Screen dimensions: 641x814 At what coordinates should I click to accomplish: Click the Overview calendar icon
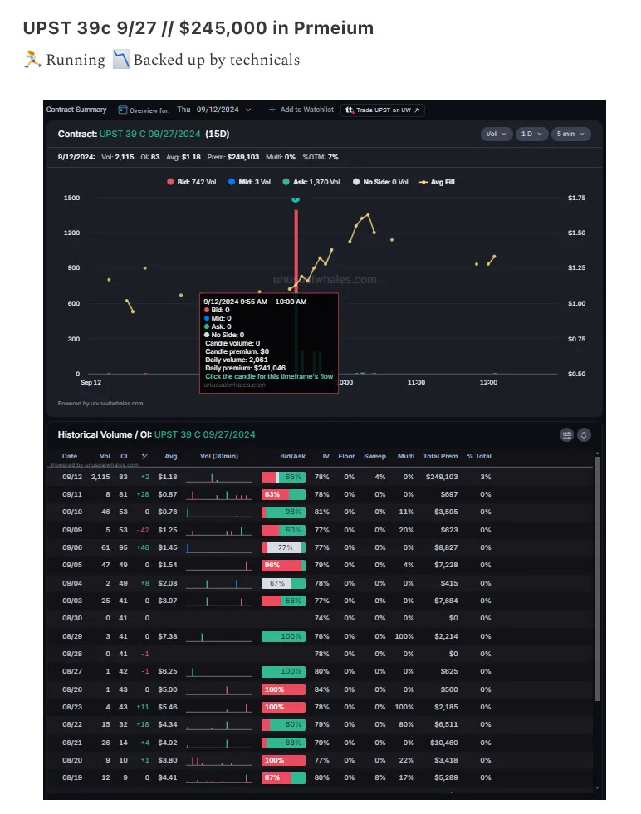(x=123, y=110)
